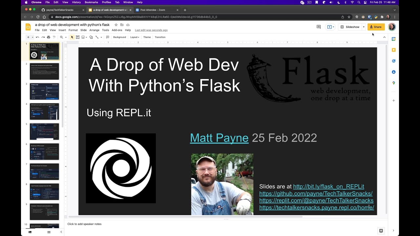This screenshot has width=420, height=236.
Task: Open the Tools menu in Slides
Action: [105, 30]
